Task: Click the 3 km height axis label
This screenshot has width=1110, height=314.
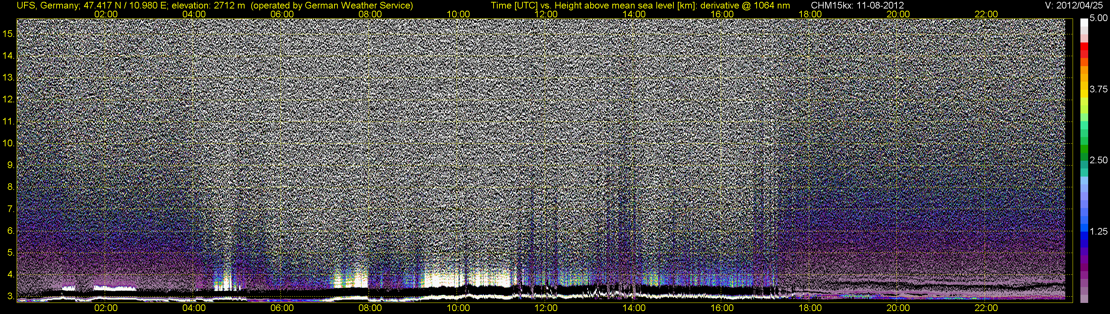Action: click(x=11, y=296)
